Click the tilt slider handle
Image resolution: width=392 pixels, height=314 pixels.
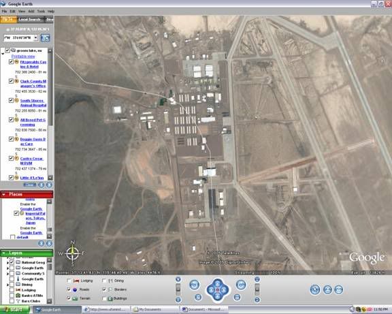coord(257,289)
